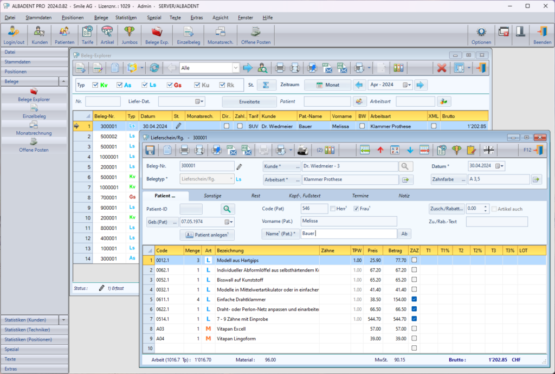
Task: Click the Vorname (Pat.) input field
Action: tap(349, 221)
